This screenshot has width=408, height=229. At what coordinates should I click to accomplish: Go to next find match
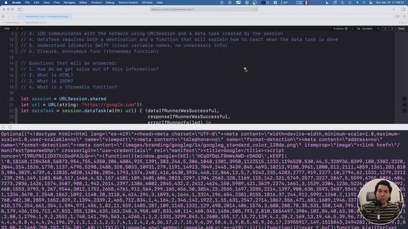pyautogui.click(x=392, y=29)
